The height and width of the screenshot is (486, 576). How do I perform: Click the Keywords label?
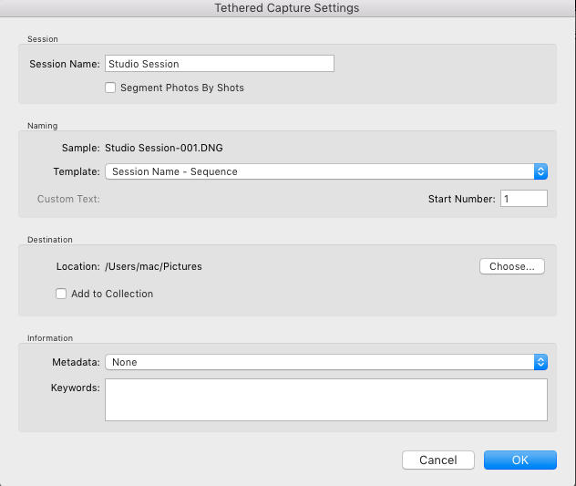click(76, 388)
